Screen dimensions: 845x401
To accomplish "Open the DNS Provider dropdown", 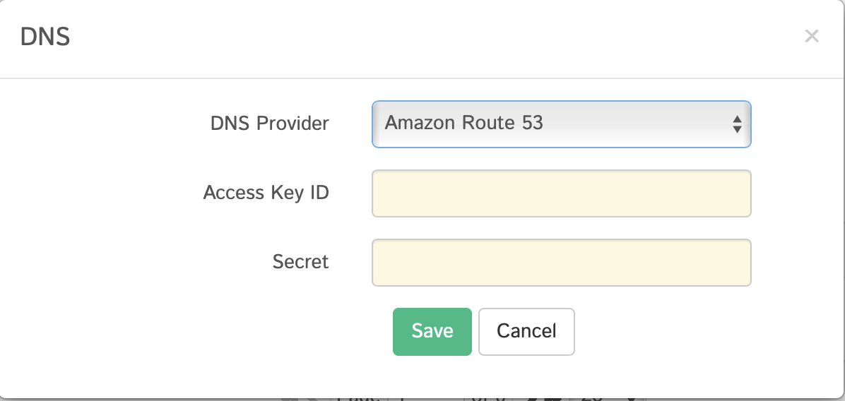I will click(560, 124).
